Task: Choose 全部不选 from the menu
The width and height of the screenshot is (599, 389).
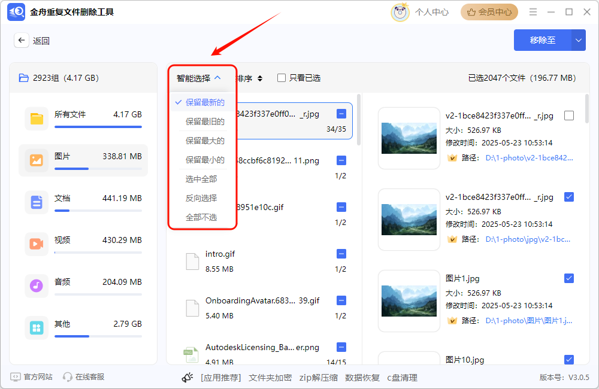Action: (x=201, y=217)
